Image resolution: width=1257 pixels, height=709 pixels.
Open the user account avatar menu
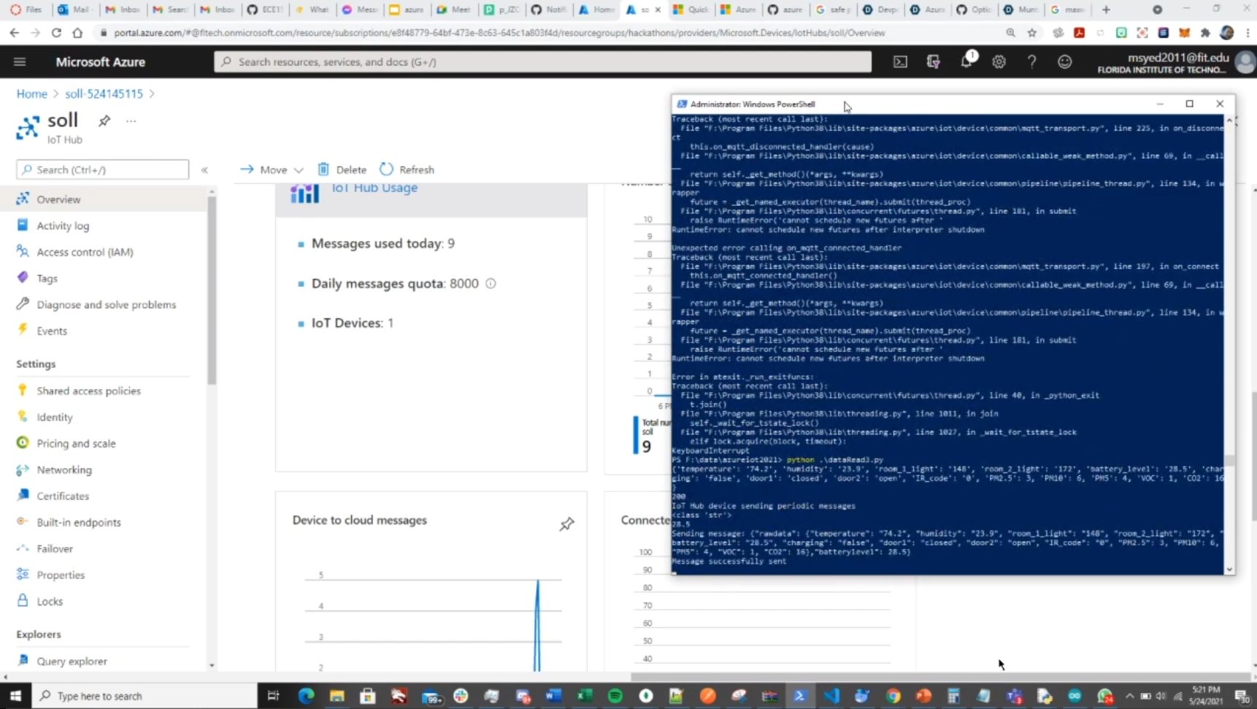tap(1245, 62)
